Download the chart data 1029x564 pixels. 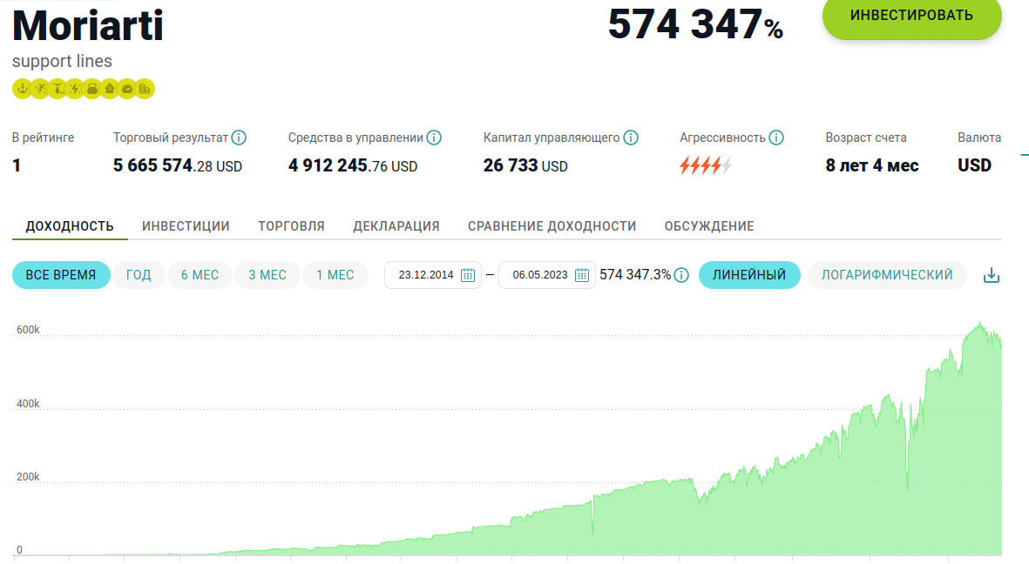(x=991, y=276)
